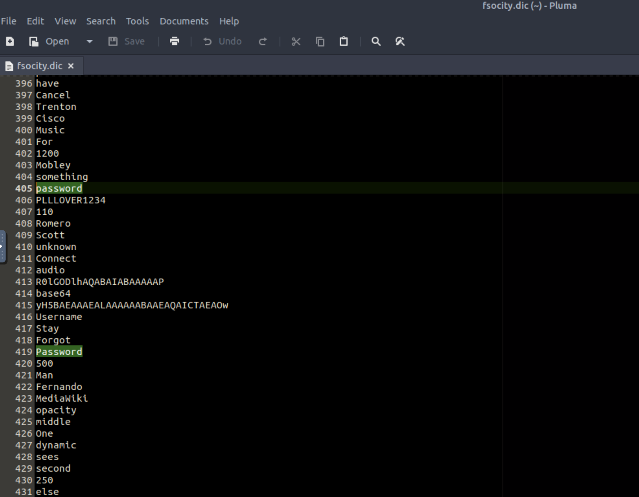Create a new document with toolbar icon

[10, 41]
